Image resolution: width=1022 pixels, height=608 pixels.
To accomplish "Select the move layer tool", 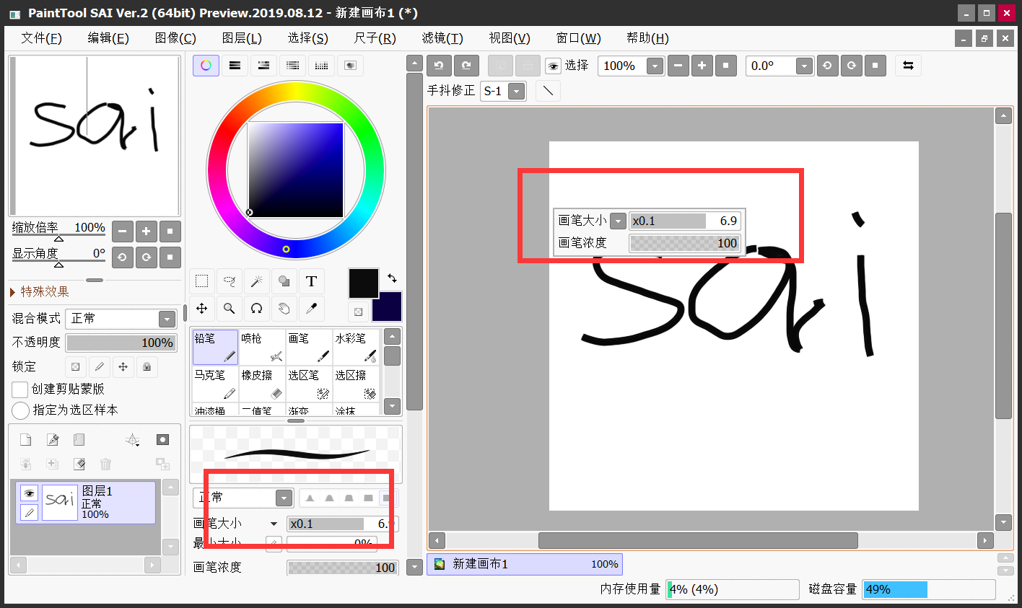I will [x=202, y=309].
